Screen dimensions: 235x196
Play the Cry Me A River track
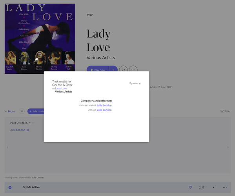coord(10,187)
